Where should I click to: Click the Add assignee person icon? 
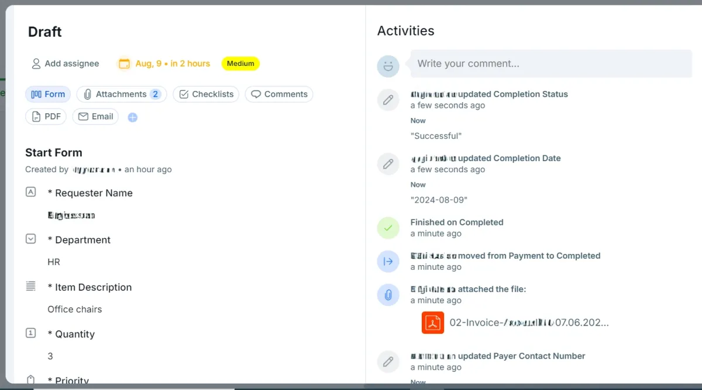36,64
